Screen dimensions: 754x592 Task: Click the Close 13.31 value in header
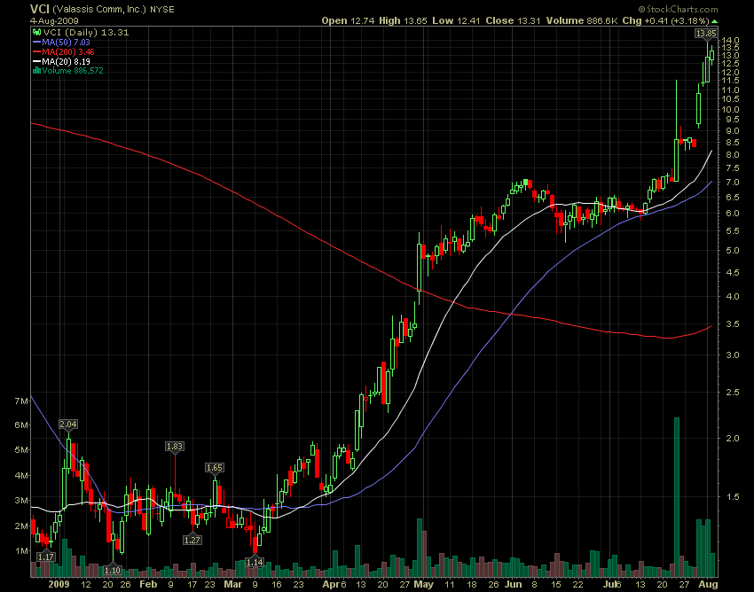tap(513, 20)
